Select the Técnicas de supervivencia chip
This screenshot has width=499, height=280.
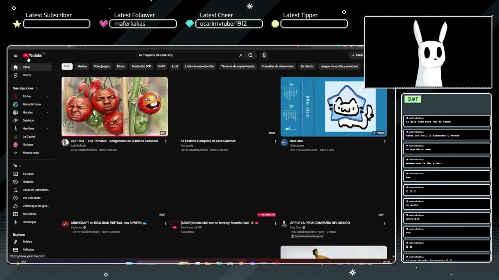(x=238, y=66)
